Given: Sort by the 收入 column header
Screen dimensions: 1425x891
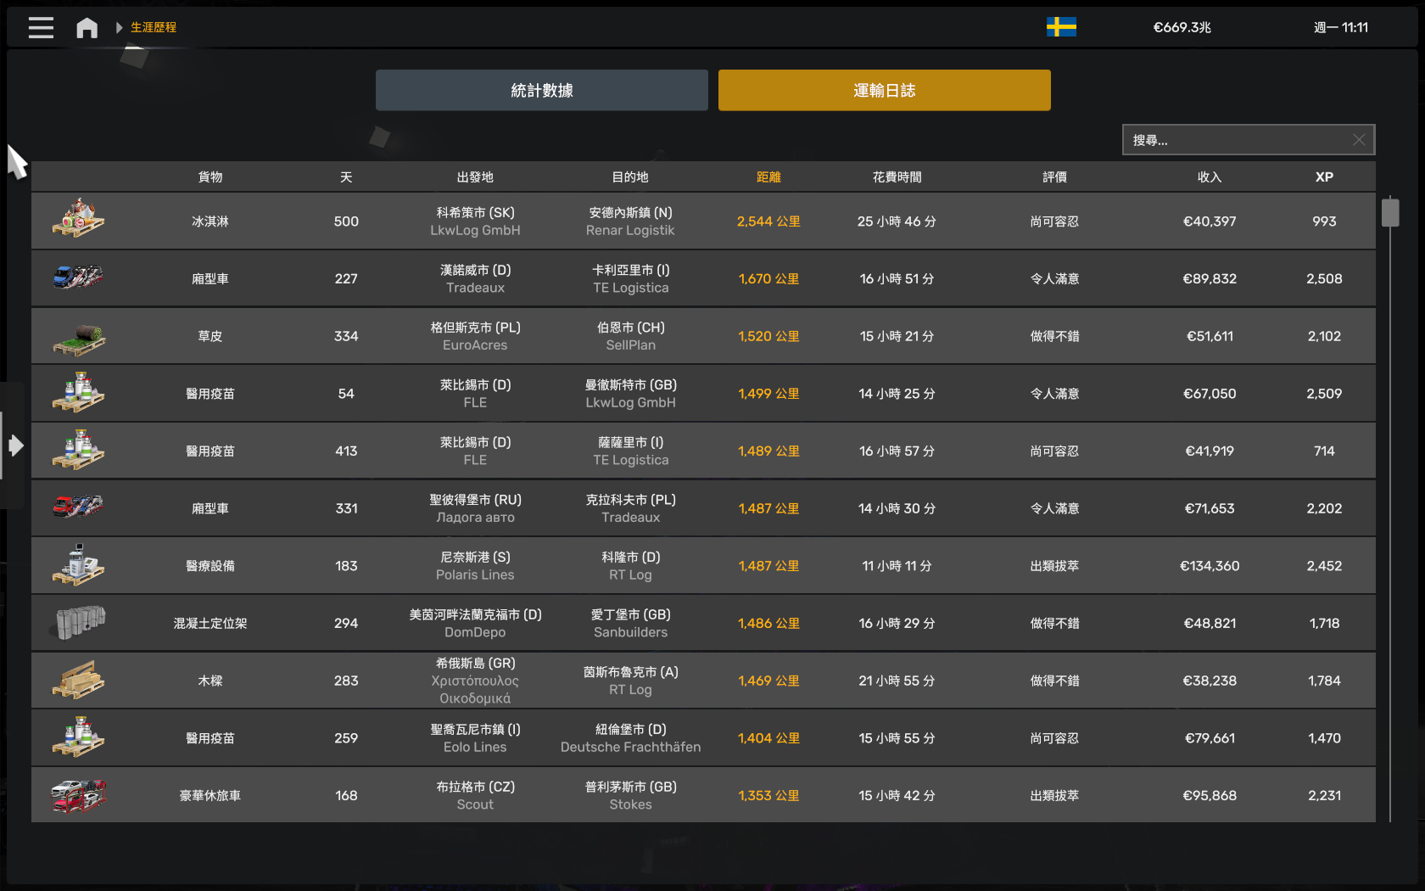Looking at the screenshot, I should 1210,177.
